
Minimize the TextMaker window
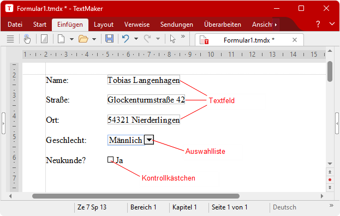point(277,8)
